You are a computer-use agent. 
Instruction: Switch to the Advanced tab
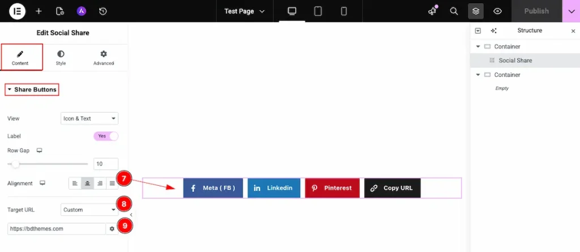click(x=104, y=58)
